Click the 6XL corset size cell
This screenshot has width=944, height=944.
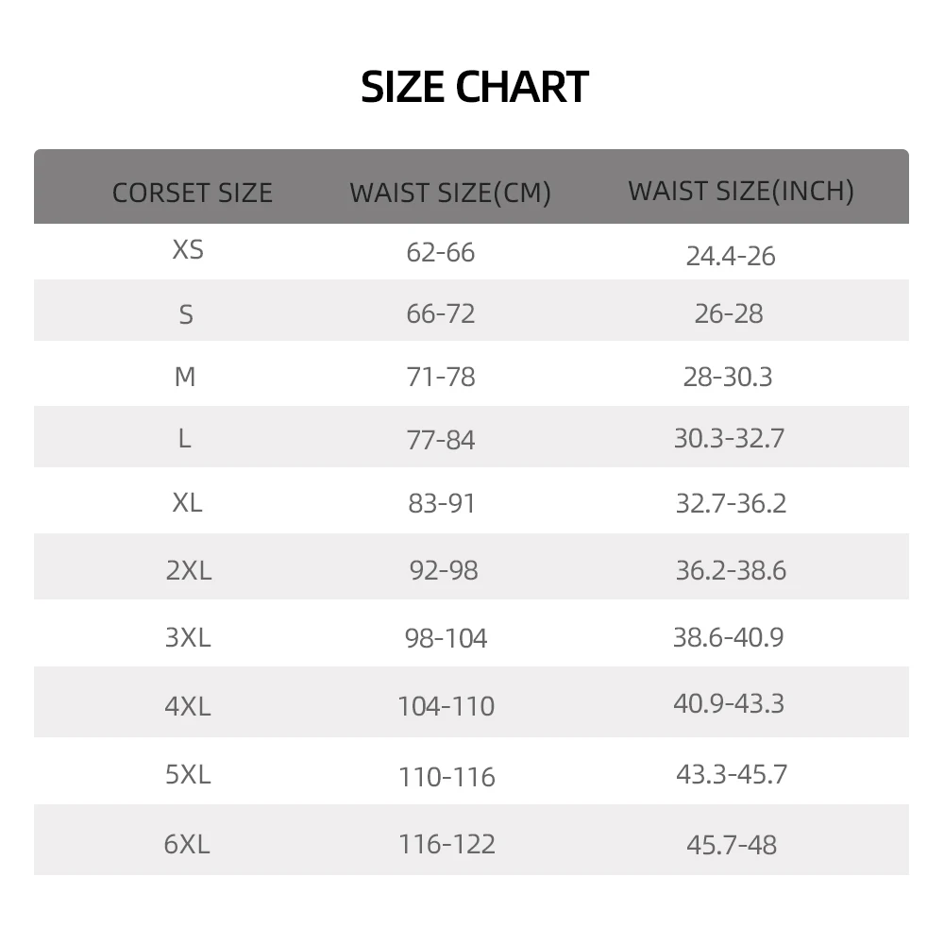coord(185,843)
